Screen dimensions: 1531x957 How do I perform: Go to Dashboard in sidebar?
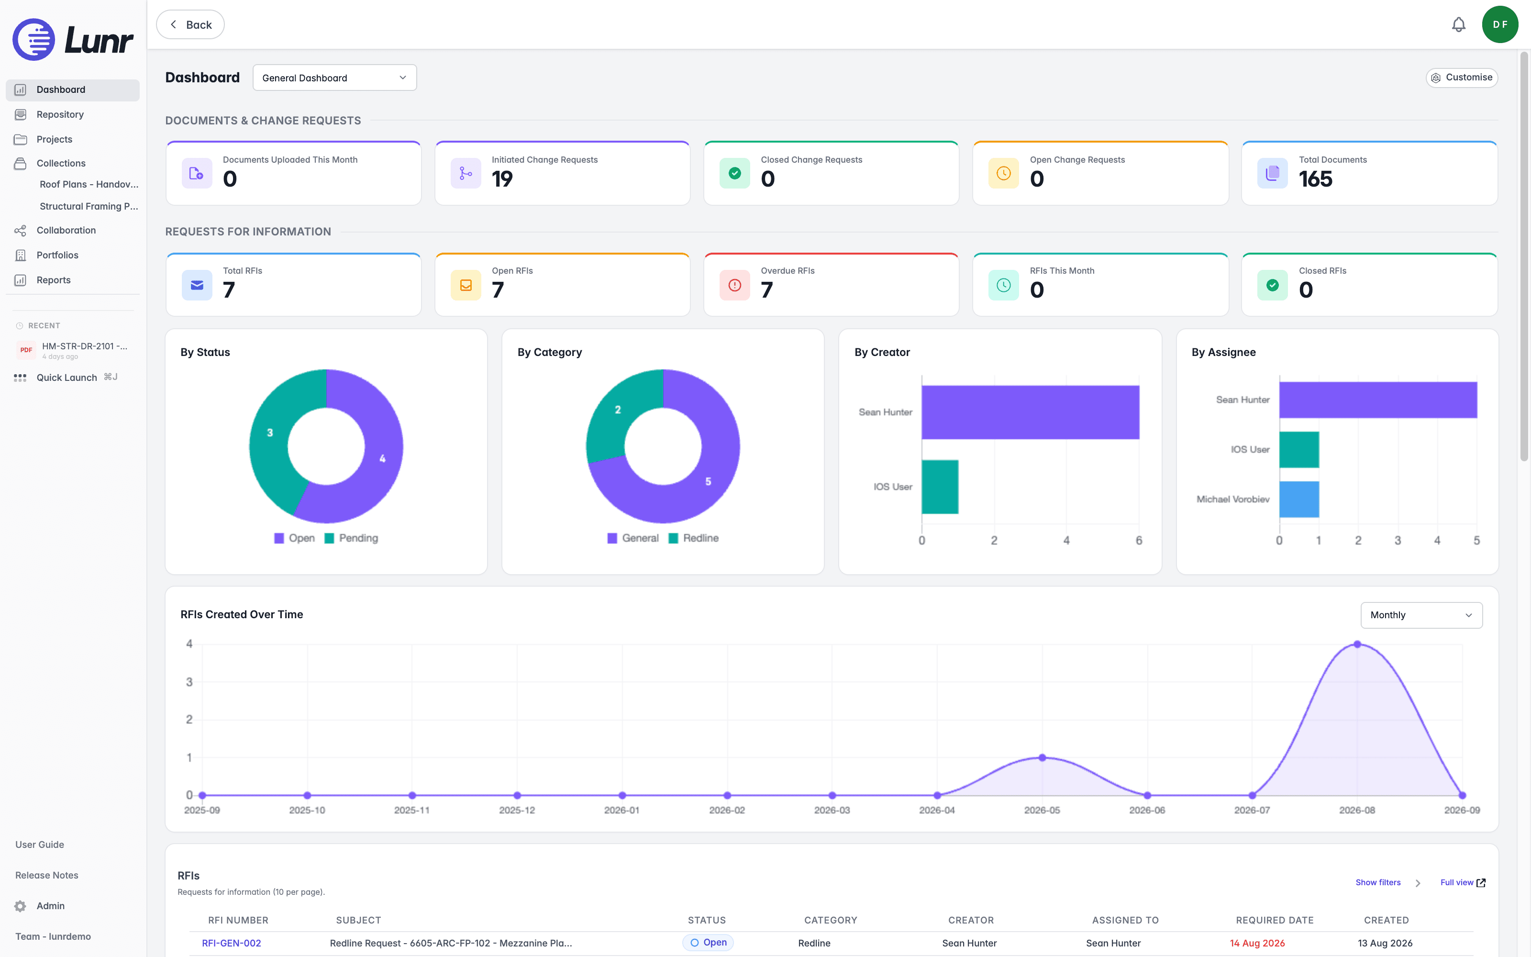[73, 90]
